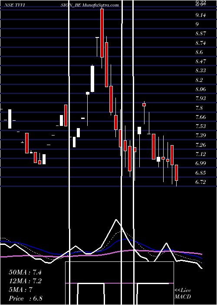The height and width of the screenshot is (305, 217).
Task: Click the 7.12 price axis value
Action: [x=201, y=154]
